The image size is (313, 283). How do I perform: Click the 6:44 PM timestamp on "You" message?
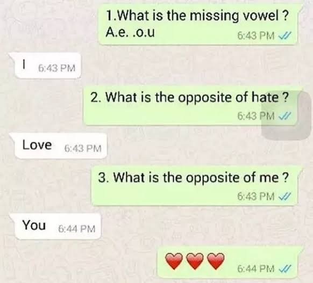[77, 229]
